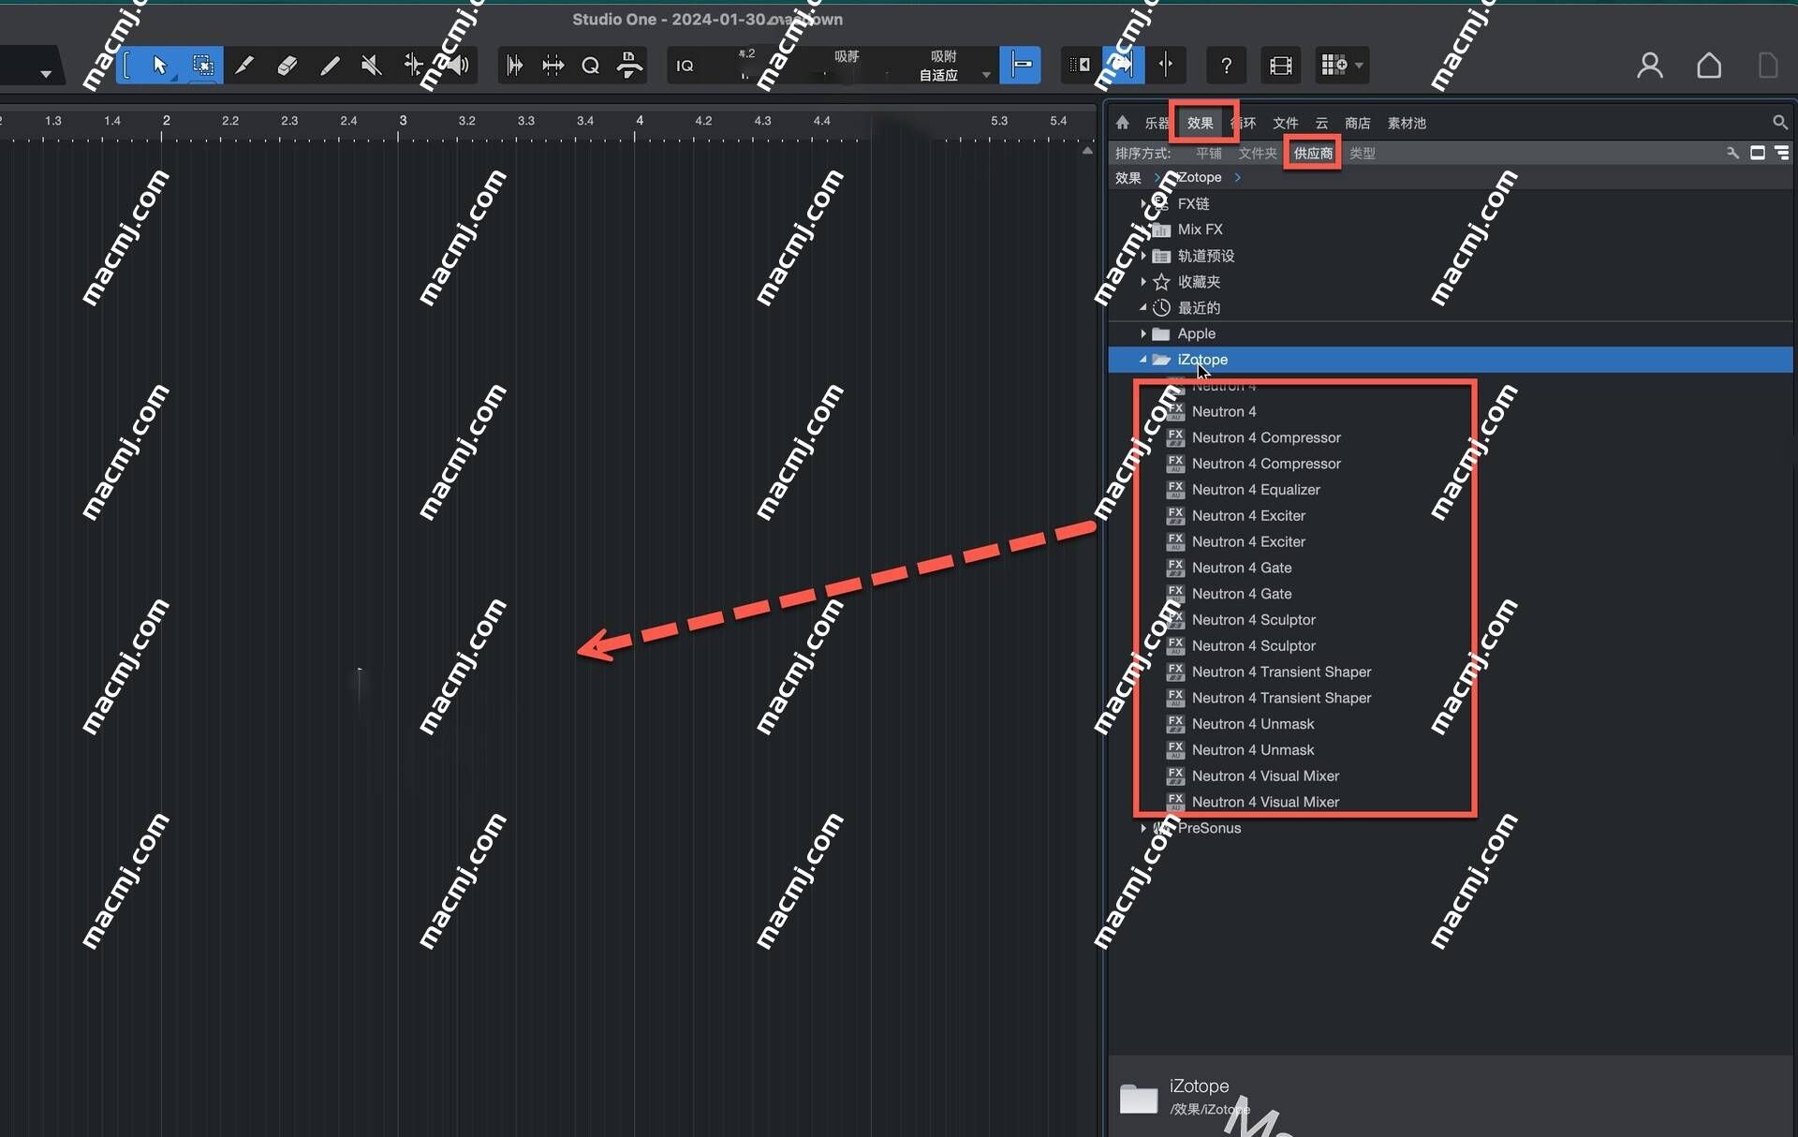Sort by 供应商

point(1313,153)
